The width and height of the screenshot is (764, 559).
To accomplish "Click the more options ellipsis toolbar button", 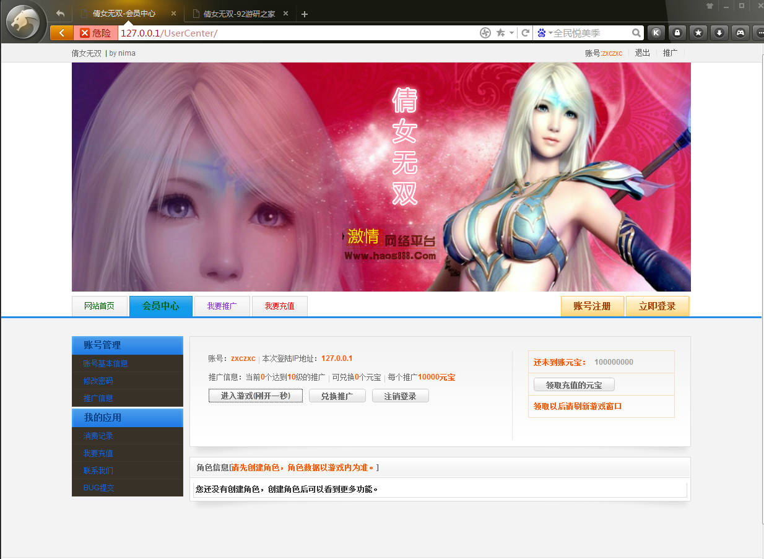I will [x=758, y=33].
